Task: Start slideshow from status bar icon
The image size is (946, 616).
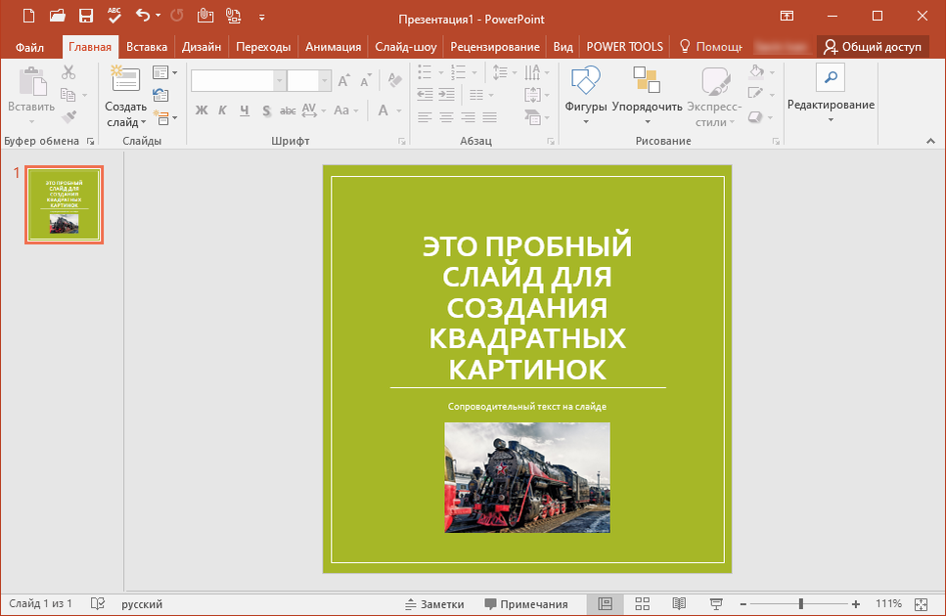Action: [x=716, y=604]
